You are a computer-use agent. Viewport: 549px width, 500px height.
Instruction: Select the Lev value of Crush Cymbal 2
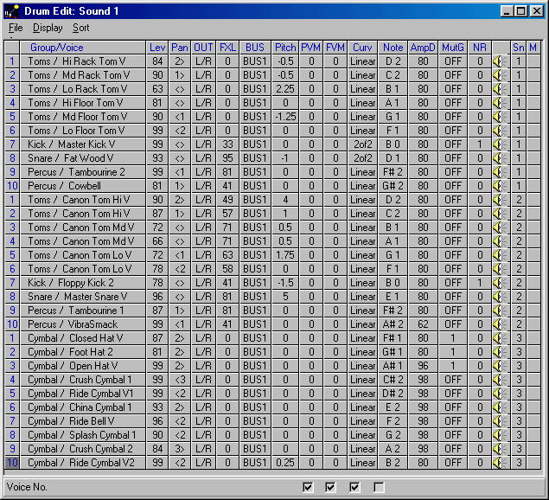click(x=157, y=449)
